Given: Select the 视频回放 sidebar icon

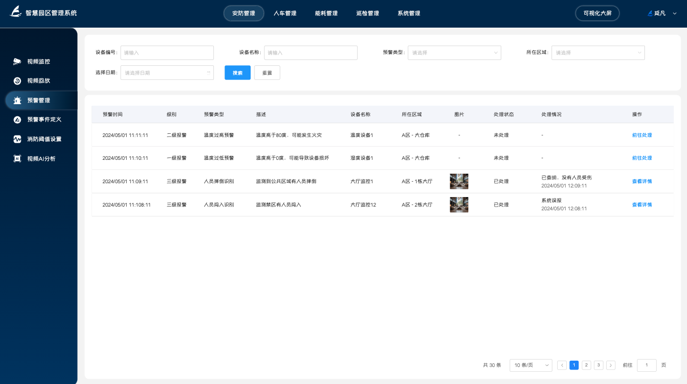Looking at the screenshot, I should (x=17, y=81).
